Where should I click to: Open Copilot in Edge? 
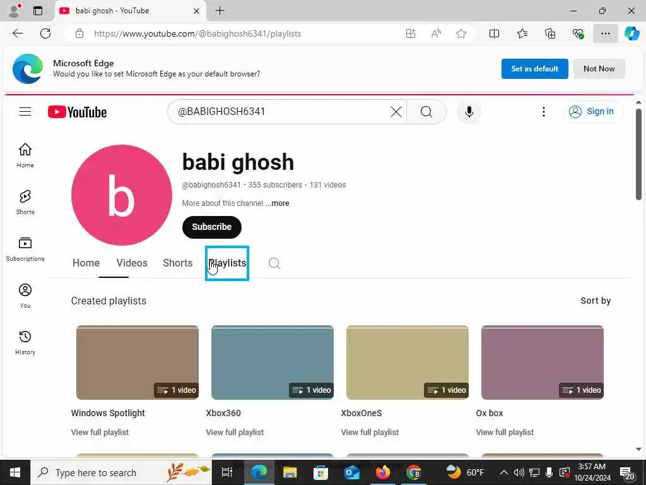coord(631,34)
